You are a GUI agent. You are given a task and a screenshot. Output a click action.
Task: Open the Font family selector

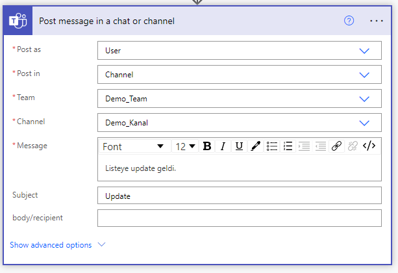point(134,146)
